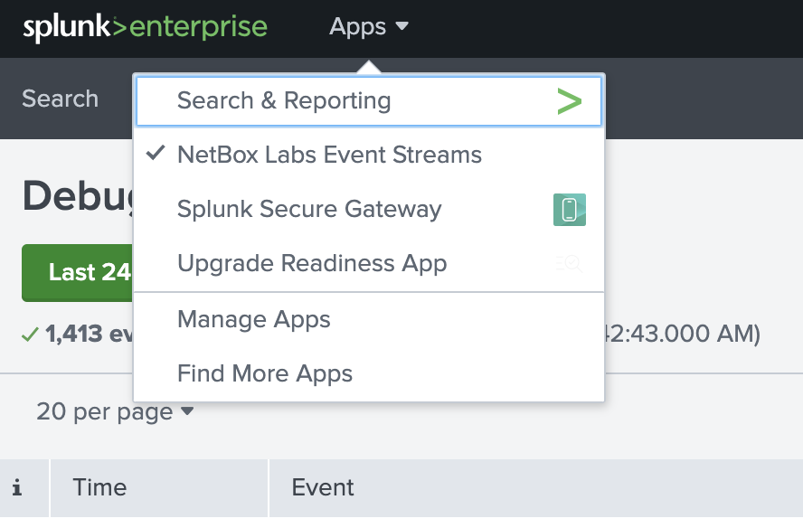The height and width of the screenshot is (528, 803).
Task: Choose NetBox Labs Event Streams app
Action: [x=369, y=155]
